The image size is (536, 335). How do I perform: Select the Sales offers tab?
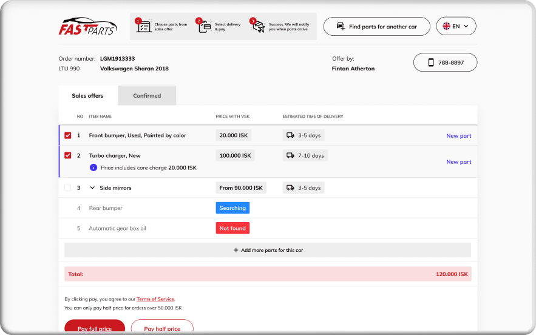tap(87, 96)
